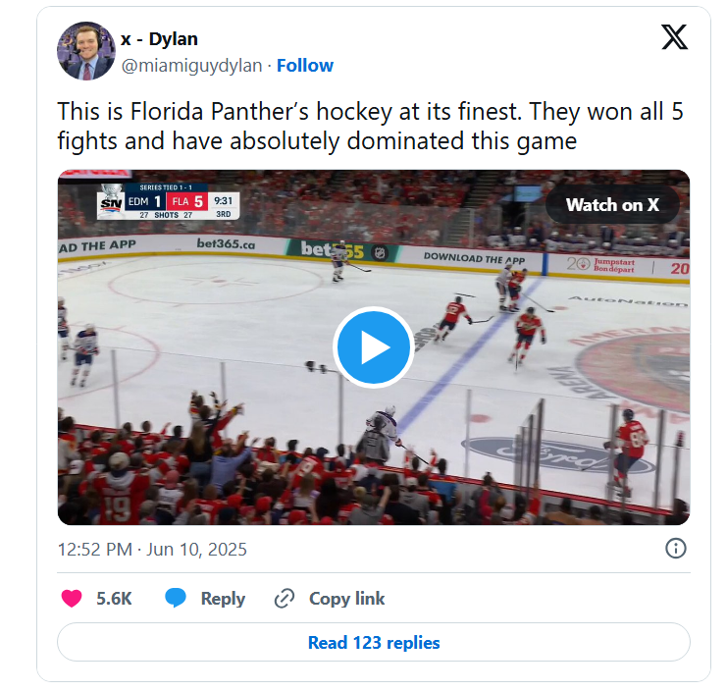Open the 'x - Dylan' display name
This screenshot has width=727, height=691.
coord(160,39)
